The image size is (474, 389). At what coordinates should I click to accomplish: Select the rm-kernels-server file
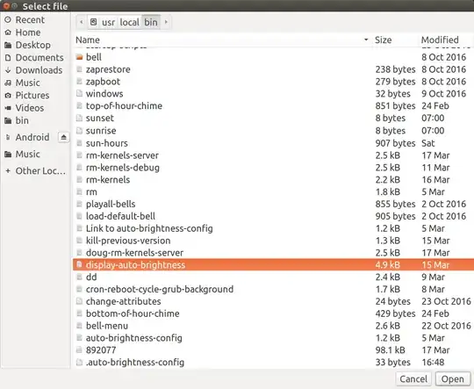(273, 155)
